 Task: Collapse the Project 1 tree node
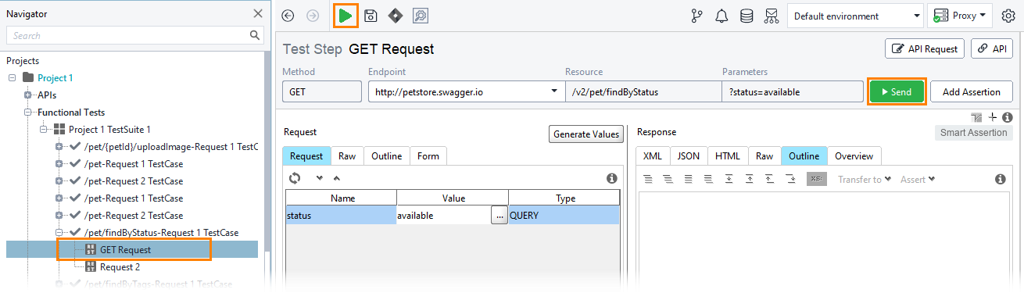tap(13, 77)
